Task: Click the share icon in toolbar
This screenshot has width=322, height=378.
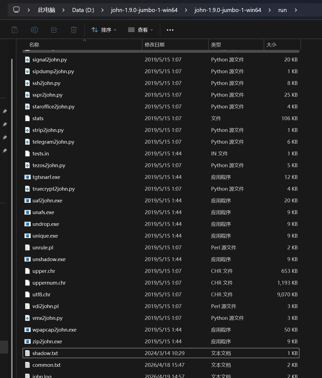Action: (x=54, y=30)
